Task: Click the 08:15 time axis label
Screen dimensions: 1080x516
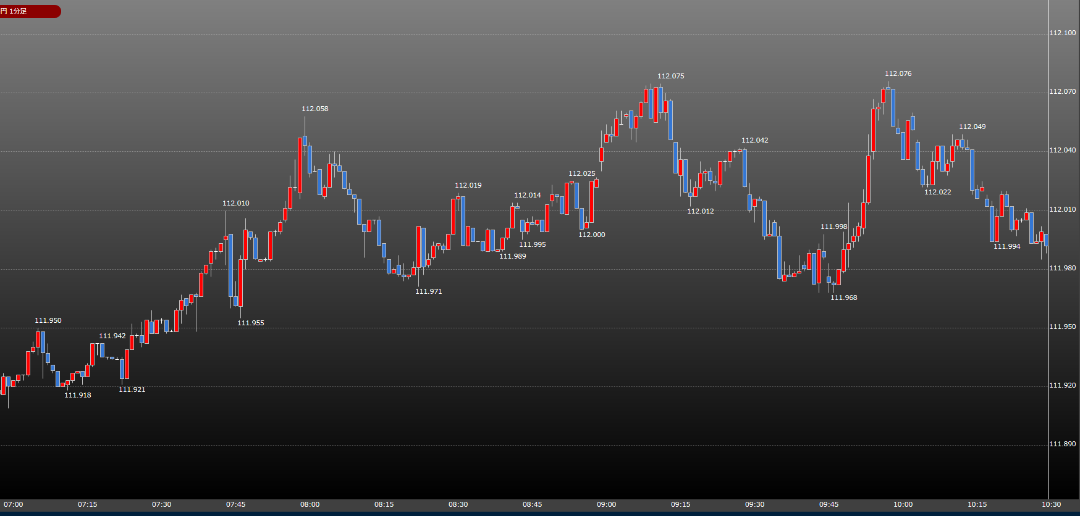Action: pyautogui.click(x=384, y=504)
